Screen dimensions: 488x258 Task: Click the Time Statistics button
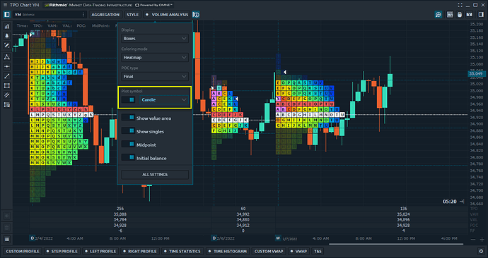[x=182, y=251]
